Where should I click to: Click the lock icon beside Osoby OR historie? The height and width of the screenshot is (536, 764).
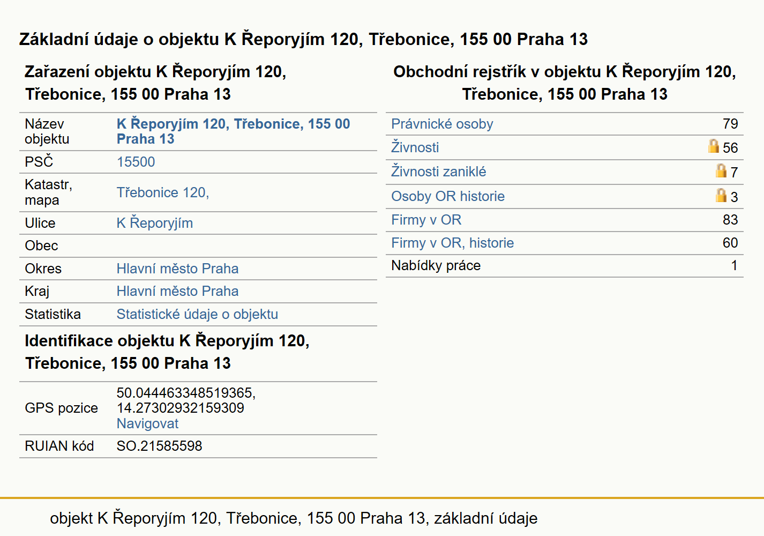point(721,195)
